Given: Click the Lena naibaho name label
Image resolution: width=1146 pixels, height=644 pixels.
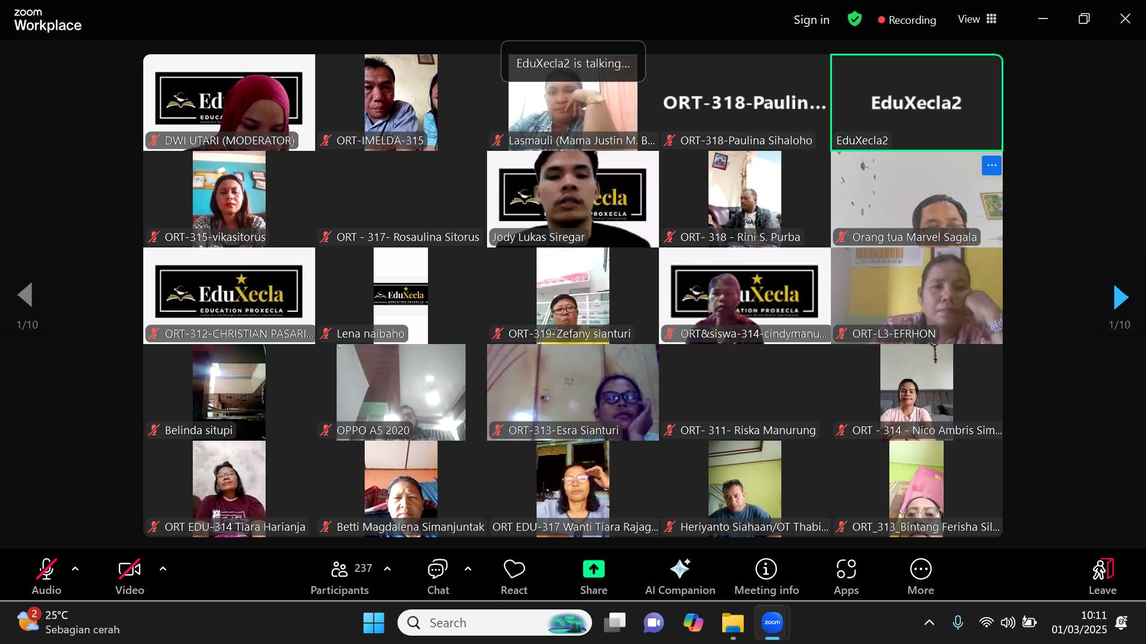Looking at the screenshot, I should 370,334.
